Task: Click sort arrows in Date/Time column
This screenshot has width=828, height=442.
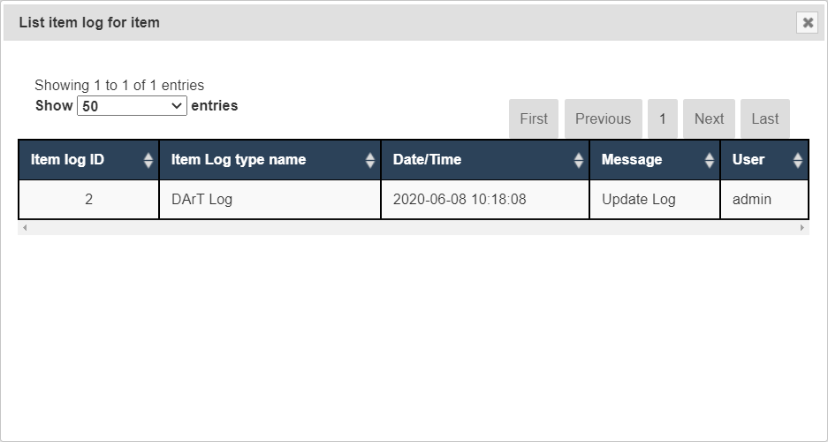Action: (x=579, y=161)
